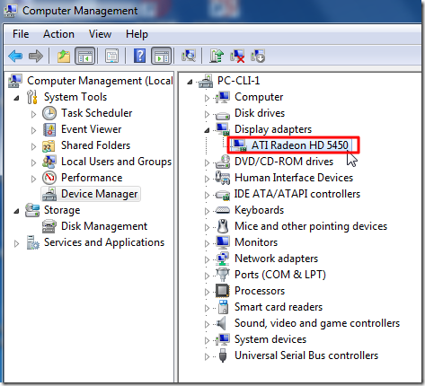Click the DVD/CD-ROM drives icon
The width and height of the screenshot is (425, 386).
[223, 162]
